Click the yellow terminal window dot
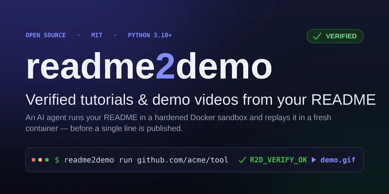 (x=40, y=160)
